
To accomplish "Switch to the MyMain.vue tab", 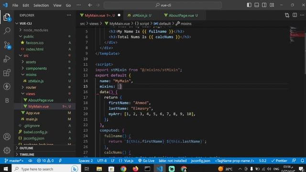I will (100, 15).
